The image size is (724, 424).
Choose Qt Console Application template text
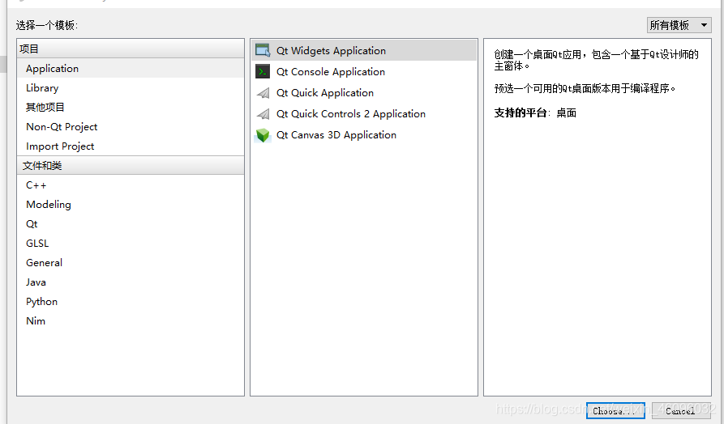click(331, 72)
